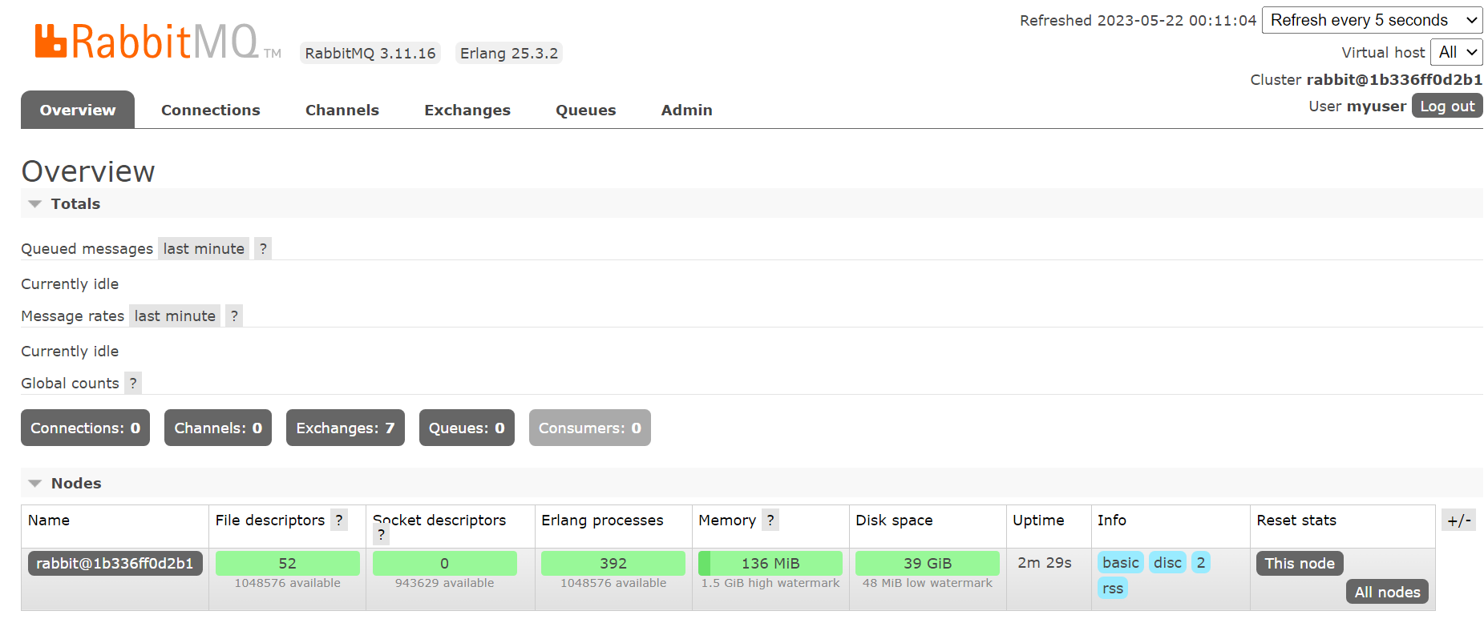
Task: Click the 'rss' info tag
Action: pyautogui.click(x=1113, y=588)
